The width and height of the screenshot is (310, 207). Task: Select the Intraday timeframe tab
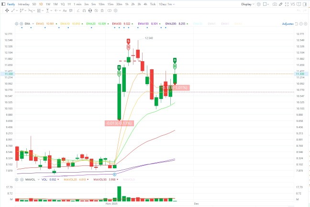click(x=23, y=4)
